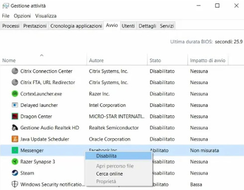Click Java Update Scheduler's Disabilitato status
This screenshot has height=190, width=244.
[162, 139]
